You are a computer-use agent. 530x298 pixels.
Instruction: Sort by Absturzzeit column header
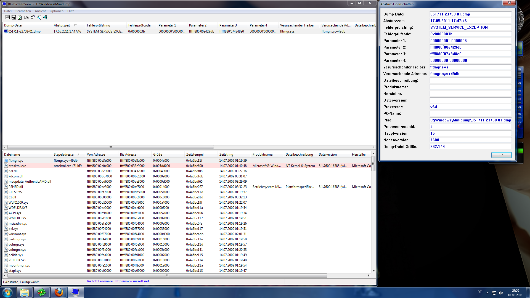tap(62, 25)
